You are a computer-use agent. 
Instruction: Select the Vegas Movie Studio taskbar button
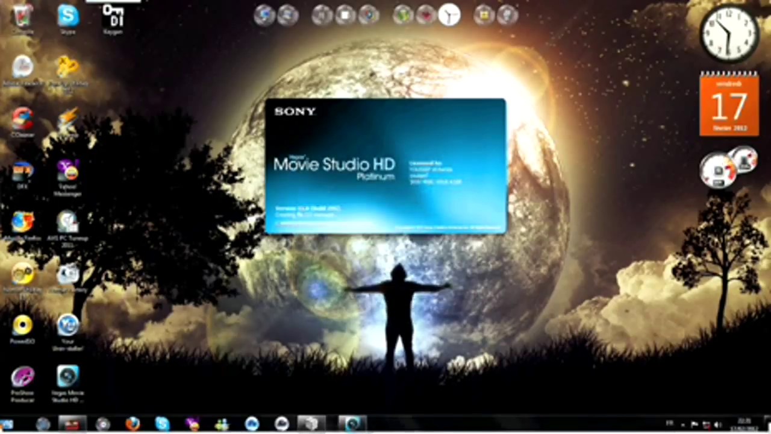point(353,424)
